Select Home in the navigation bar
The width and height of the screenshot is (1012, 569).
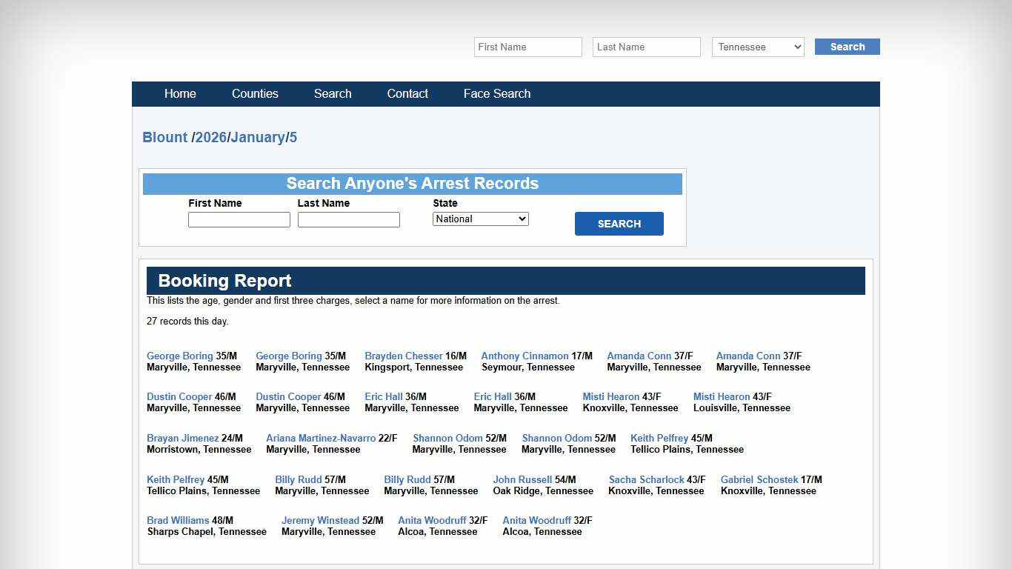tap(180, 94)
